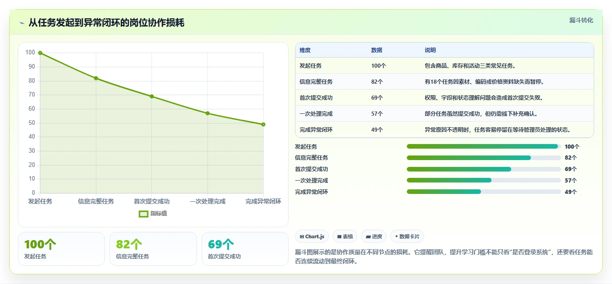Click the 49个 table cell

pos(377,130)
